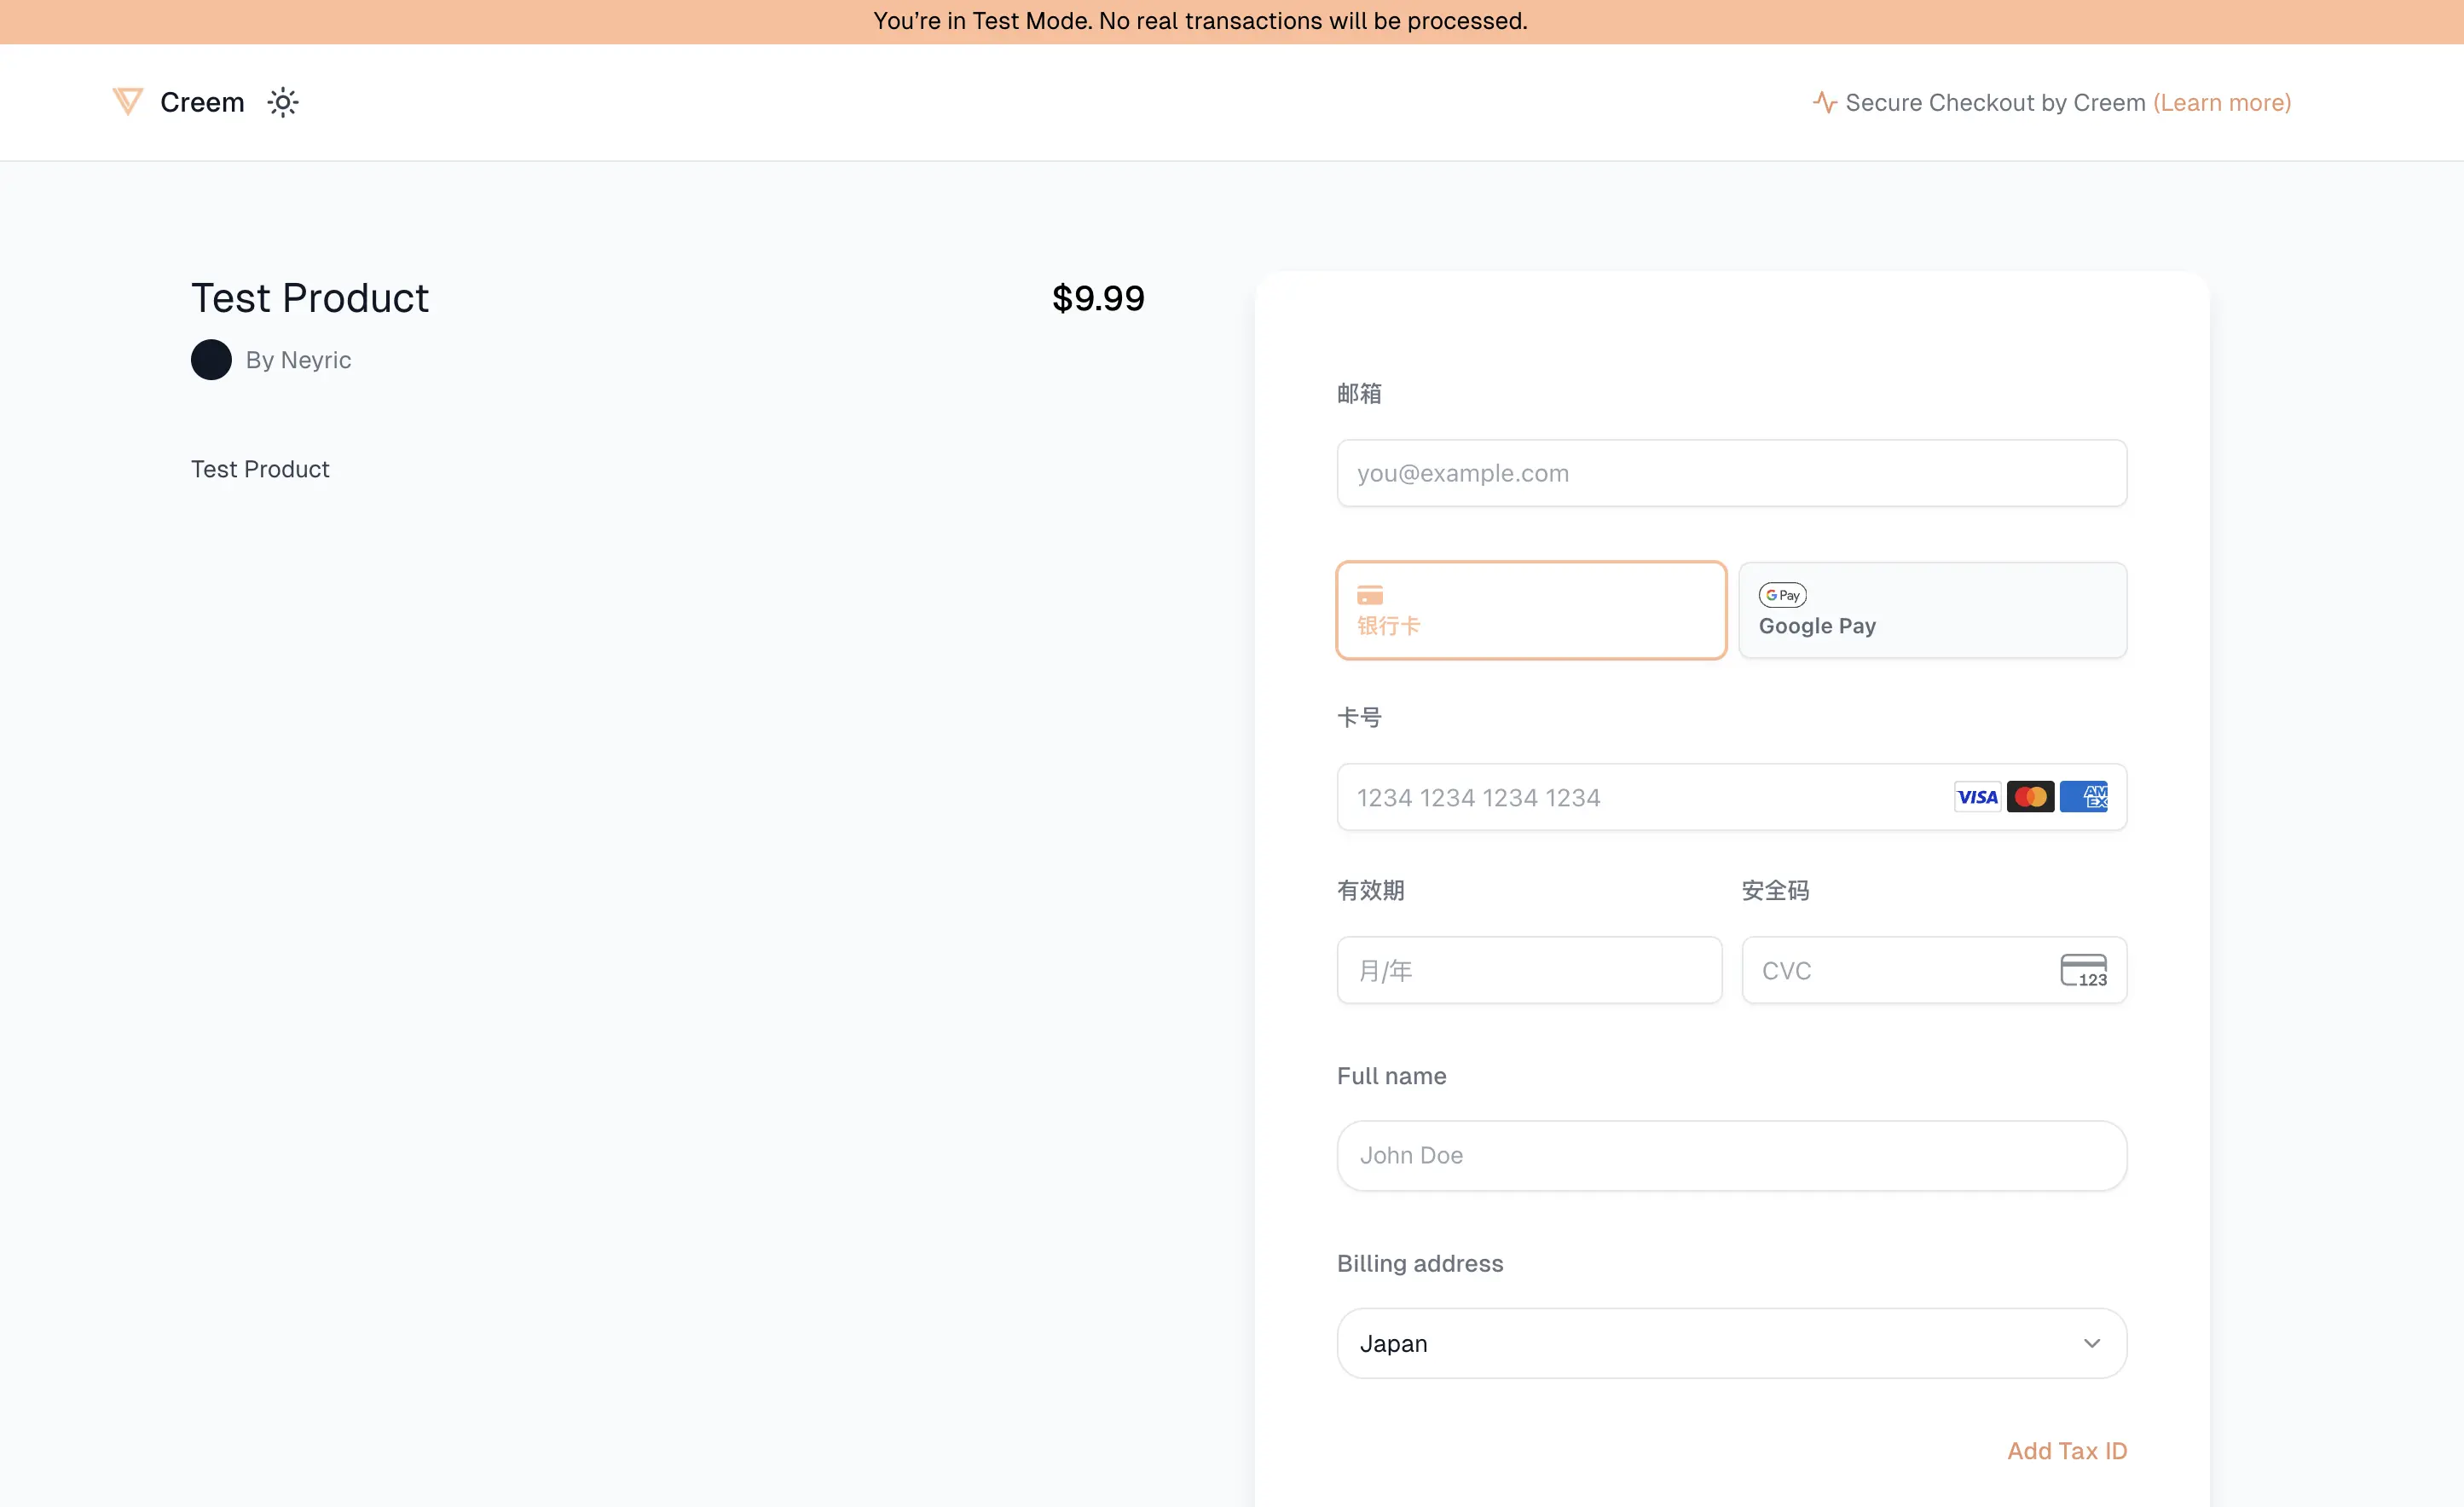Open the Learn more link
This screenshot has width=2464, height=1507.
tap(2221, 102)
